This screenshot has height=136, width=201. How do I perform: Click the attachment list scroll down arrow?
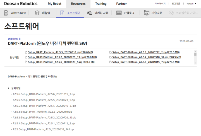pyautogui.click(x=195, y=63)
